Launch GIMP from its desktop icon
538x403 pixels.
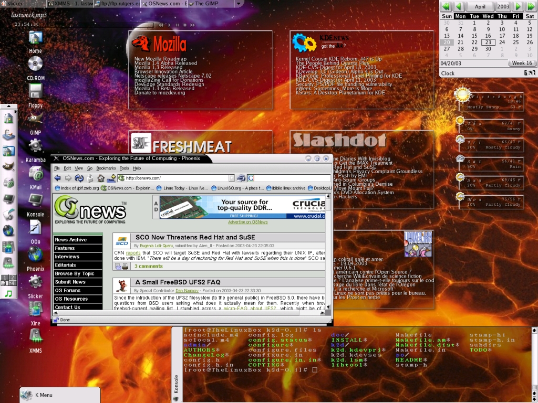(35, 119)
